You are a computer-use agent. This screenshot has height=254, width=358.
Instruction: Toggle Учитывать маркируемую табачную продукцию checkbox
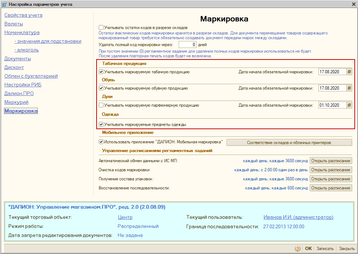101,71
